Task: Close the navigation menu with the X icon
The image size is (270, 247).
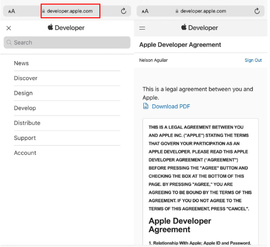Action: (9, 28)
